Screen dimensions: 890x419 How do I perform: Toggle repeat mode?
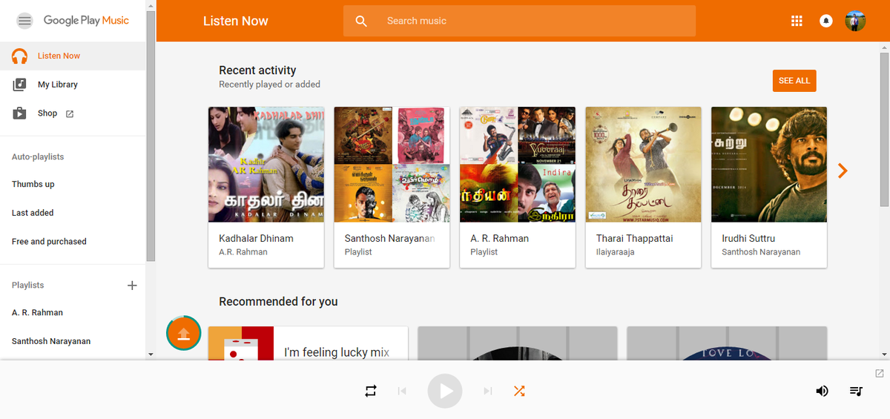[371, 391]
